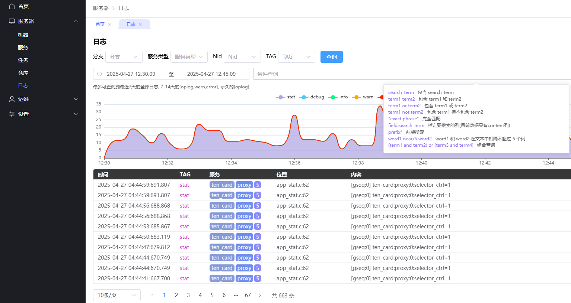Image resolution: width=571 pixels, height=303 pixels.
Task: Open the 服务类型 dropdown
Action: click(189, 57)
